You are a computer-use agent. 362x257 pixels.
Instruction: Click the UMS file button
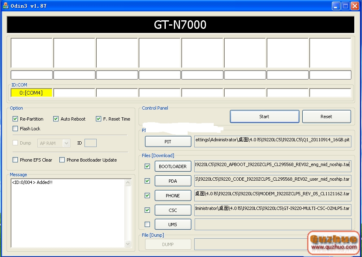[x=173, y=224]
